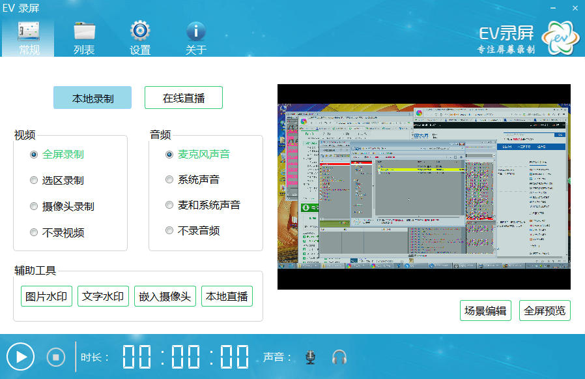585x379 pixels.
Task: Switch to the 列表 list tab
Action: click(84, 38)
